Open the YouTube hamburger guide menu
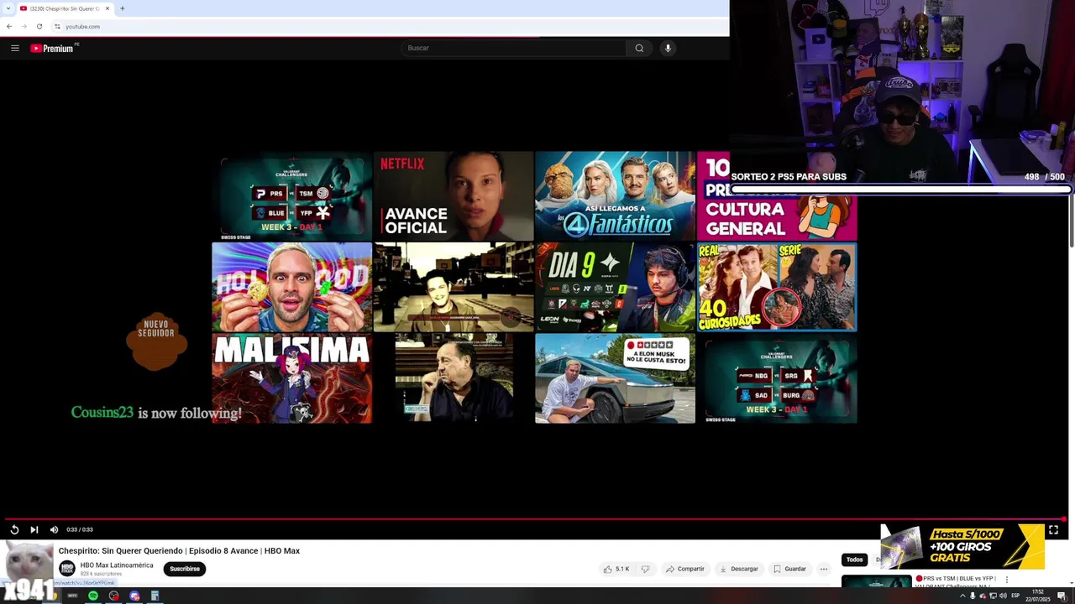1075x604 pixels. 15,48
